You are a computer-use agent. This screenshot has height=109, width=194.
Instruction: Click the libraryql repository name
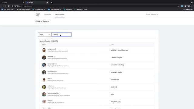coord(114,87)
